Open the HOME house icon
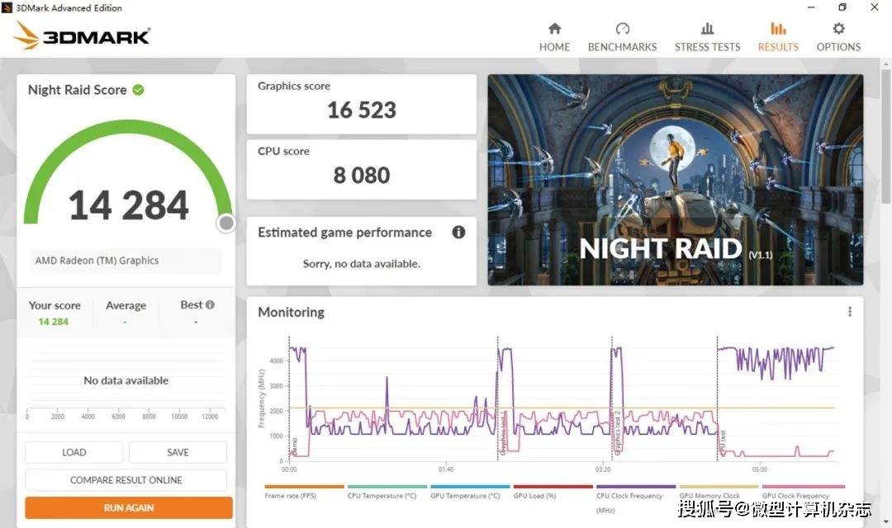 coord(555,28)
